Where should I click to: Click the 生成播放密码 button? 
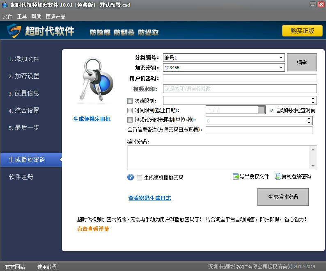click(x=282, y=197)
